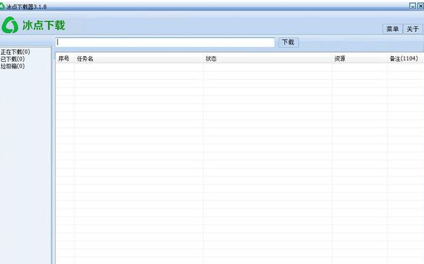Close the 冰点下载器 window

click(420, 6)
